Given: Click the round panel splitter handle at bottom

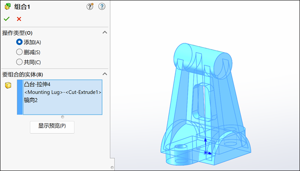Looking at the screenshot, I should [112, 168].
